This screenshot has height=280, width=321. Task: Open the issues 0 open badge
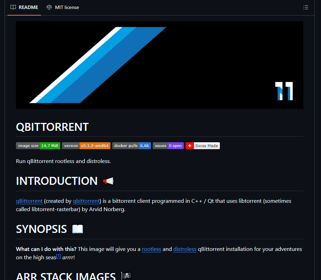tap(168, 146)
